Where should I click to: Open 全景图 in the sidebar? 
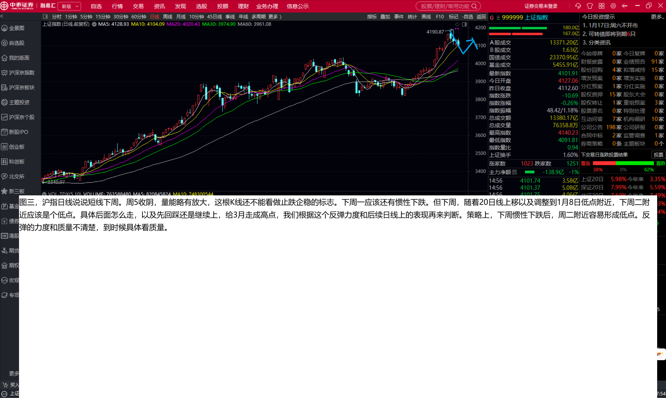click(16, 28)
